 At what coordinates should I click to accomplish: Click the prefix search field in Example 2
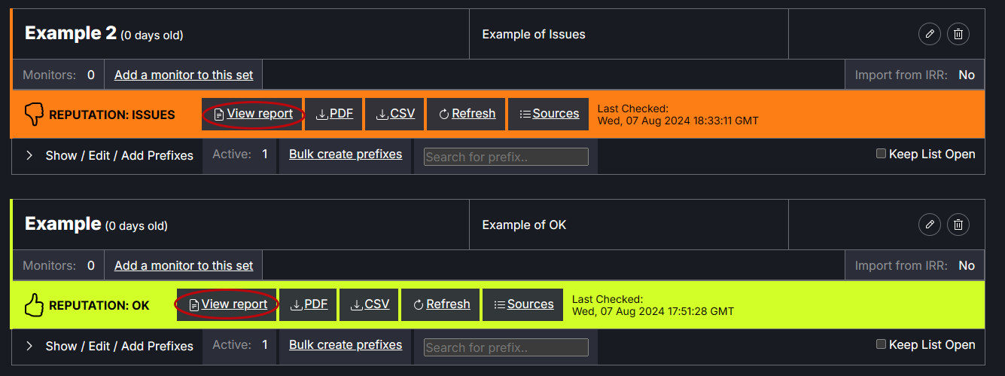tap(506, 157)
